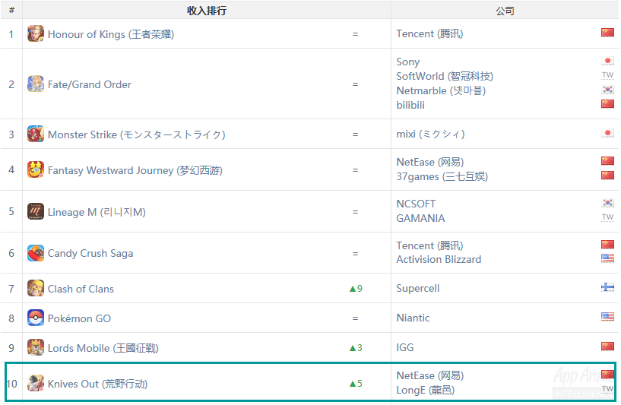Click the 收入排行 column header
The height and width of the screenshot is (405, 621).
point(206,11)
